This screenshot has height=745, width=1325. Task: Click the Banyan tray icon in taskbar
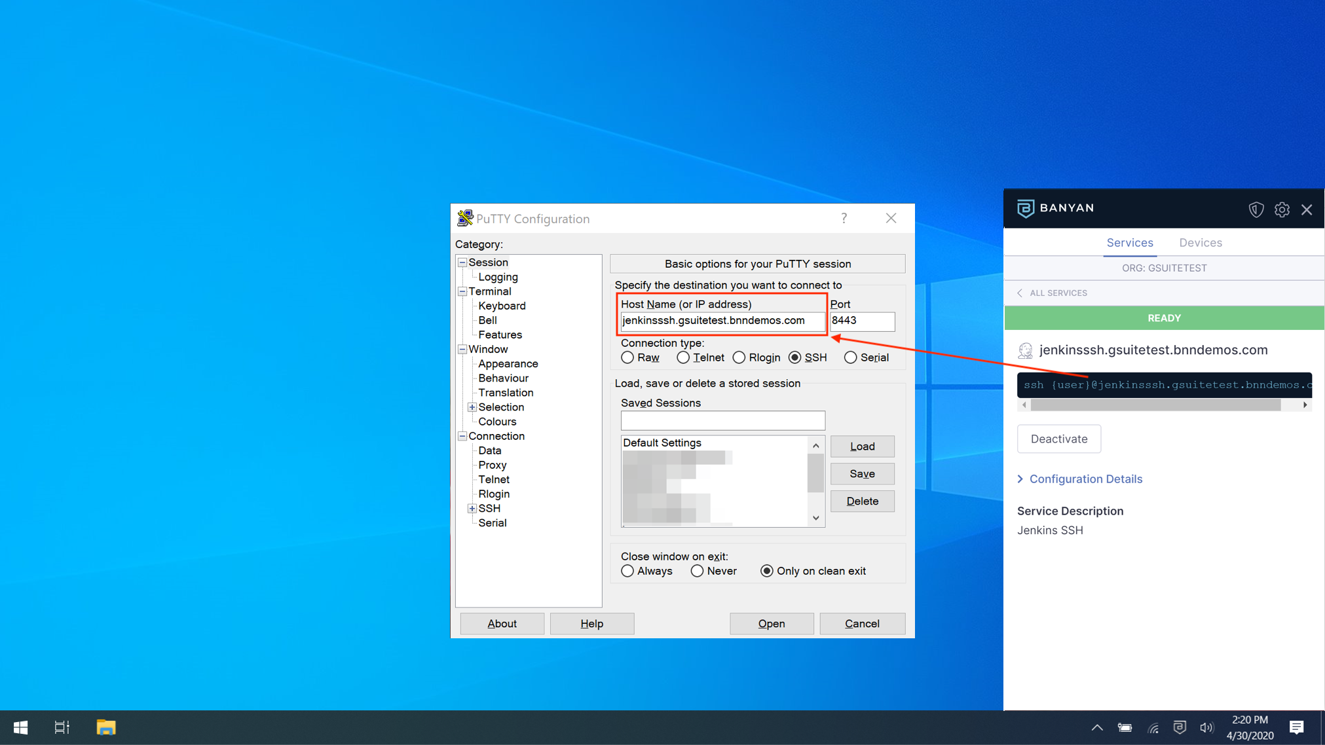[1180, 727]
